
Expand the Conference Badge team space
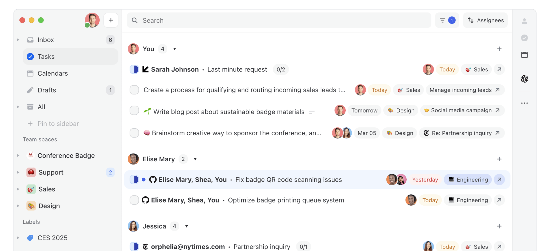pyautogui.click(x=18, y=156)
